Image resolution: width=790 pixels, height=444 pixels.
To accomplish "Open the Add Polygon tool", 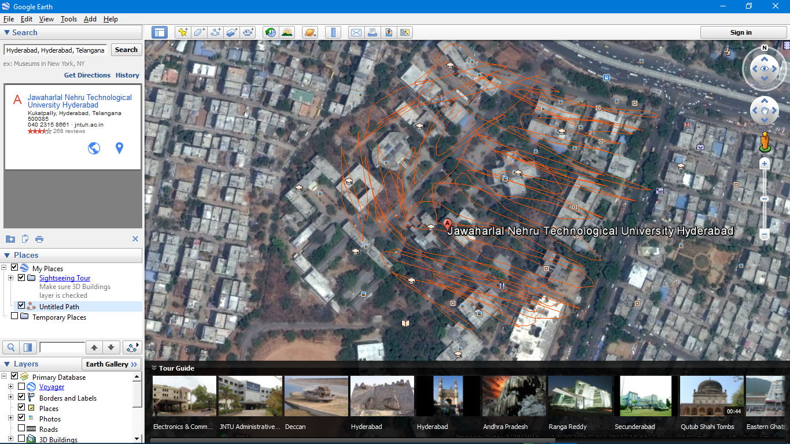I will 199,32.
